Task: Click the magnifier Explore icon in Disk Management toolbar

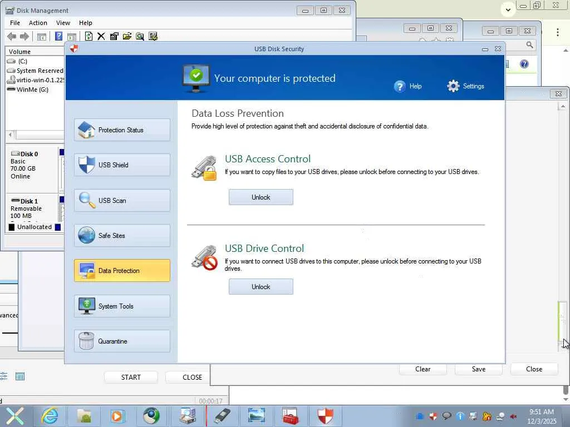Action: click(x=140, y=36)
